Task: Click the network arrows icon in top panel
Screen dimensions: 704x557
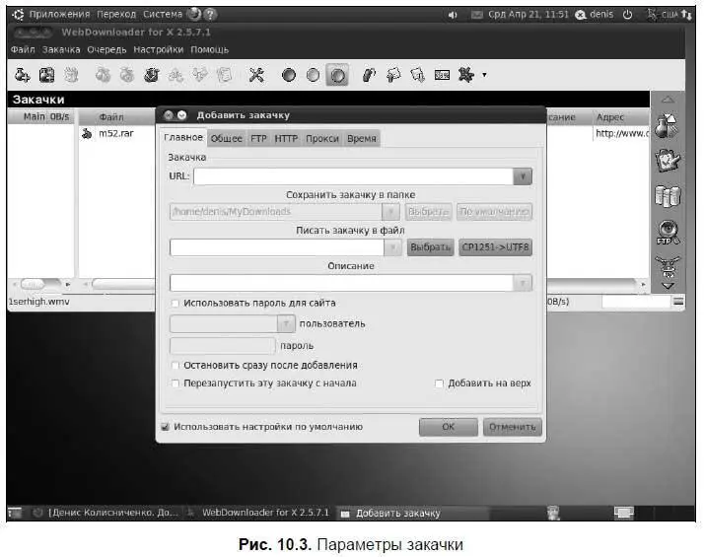Action: pyautogui.click(x=686, y=15)
